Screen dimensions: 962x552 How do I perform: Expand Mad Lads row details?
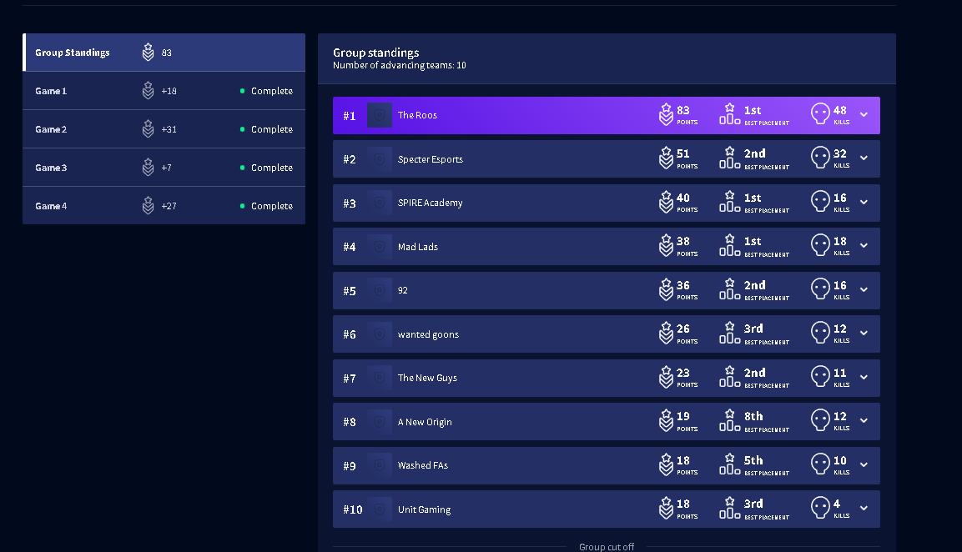864,246
